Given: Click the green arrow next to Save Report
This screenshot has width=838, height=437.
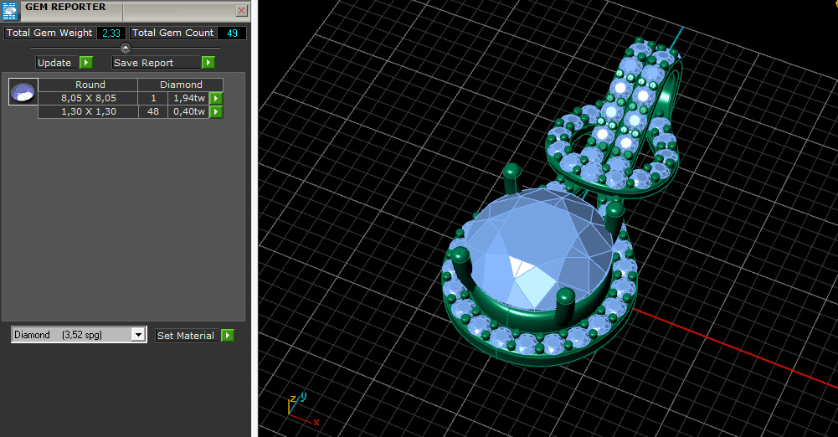Looking at the screenshot, I should click(x=208, y=63).
